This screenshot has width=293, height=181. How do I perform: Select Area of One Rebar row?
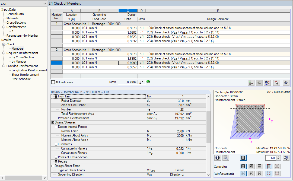128,105
